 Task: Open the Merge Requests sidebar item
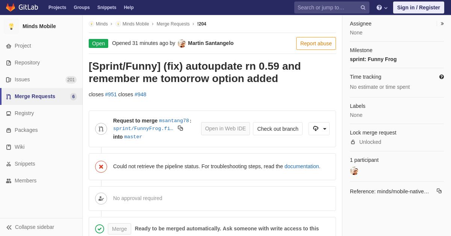(41, 97)
